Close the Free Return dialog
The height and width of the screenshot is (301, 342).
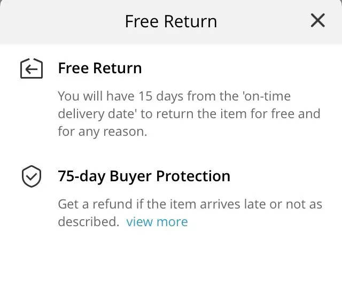pyautogui.click(x=317, y=21)
